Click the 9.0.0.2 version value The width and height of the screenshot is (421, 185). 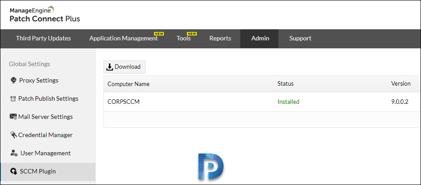tap(400, 102)
